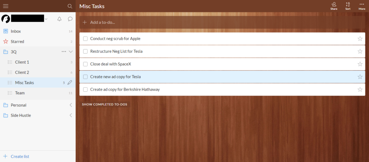Screen dimensions: 369x162
Task: Open conversations speech bubble icon
Action: click(x=70, y=19)
